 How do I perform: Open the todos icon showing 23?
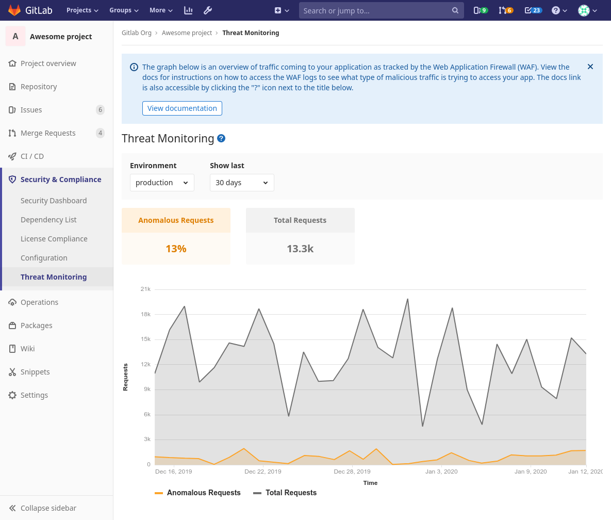532,10
